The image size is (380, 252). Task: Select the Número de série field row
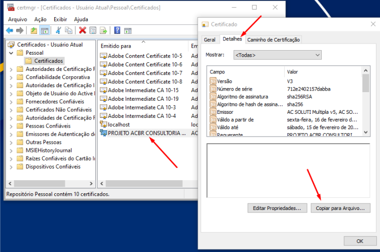286,89
